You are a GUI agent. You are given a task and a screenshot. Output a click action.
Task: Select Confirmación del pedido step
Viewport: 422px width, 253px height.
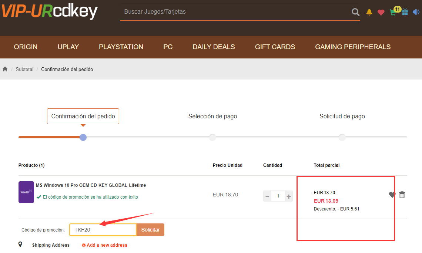point(83,117)
